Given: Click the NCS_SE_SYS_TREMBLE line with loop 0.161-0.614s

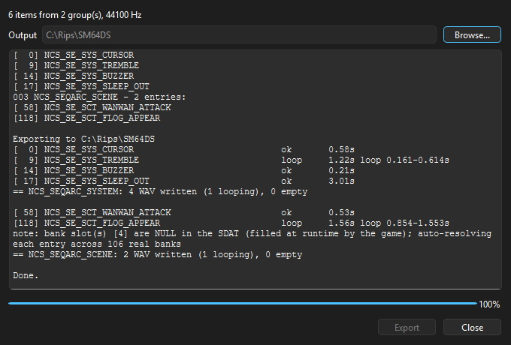Looking at the screenshot, I should pos(231,160).
